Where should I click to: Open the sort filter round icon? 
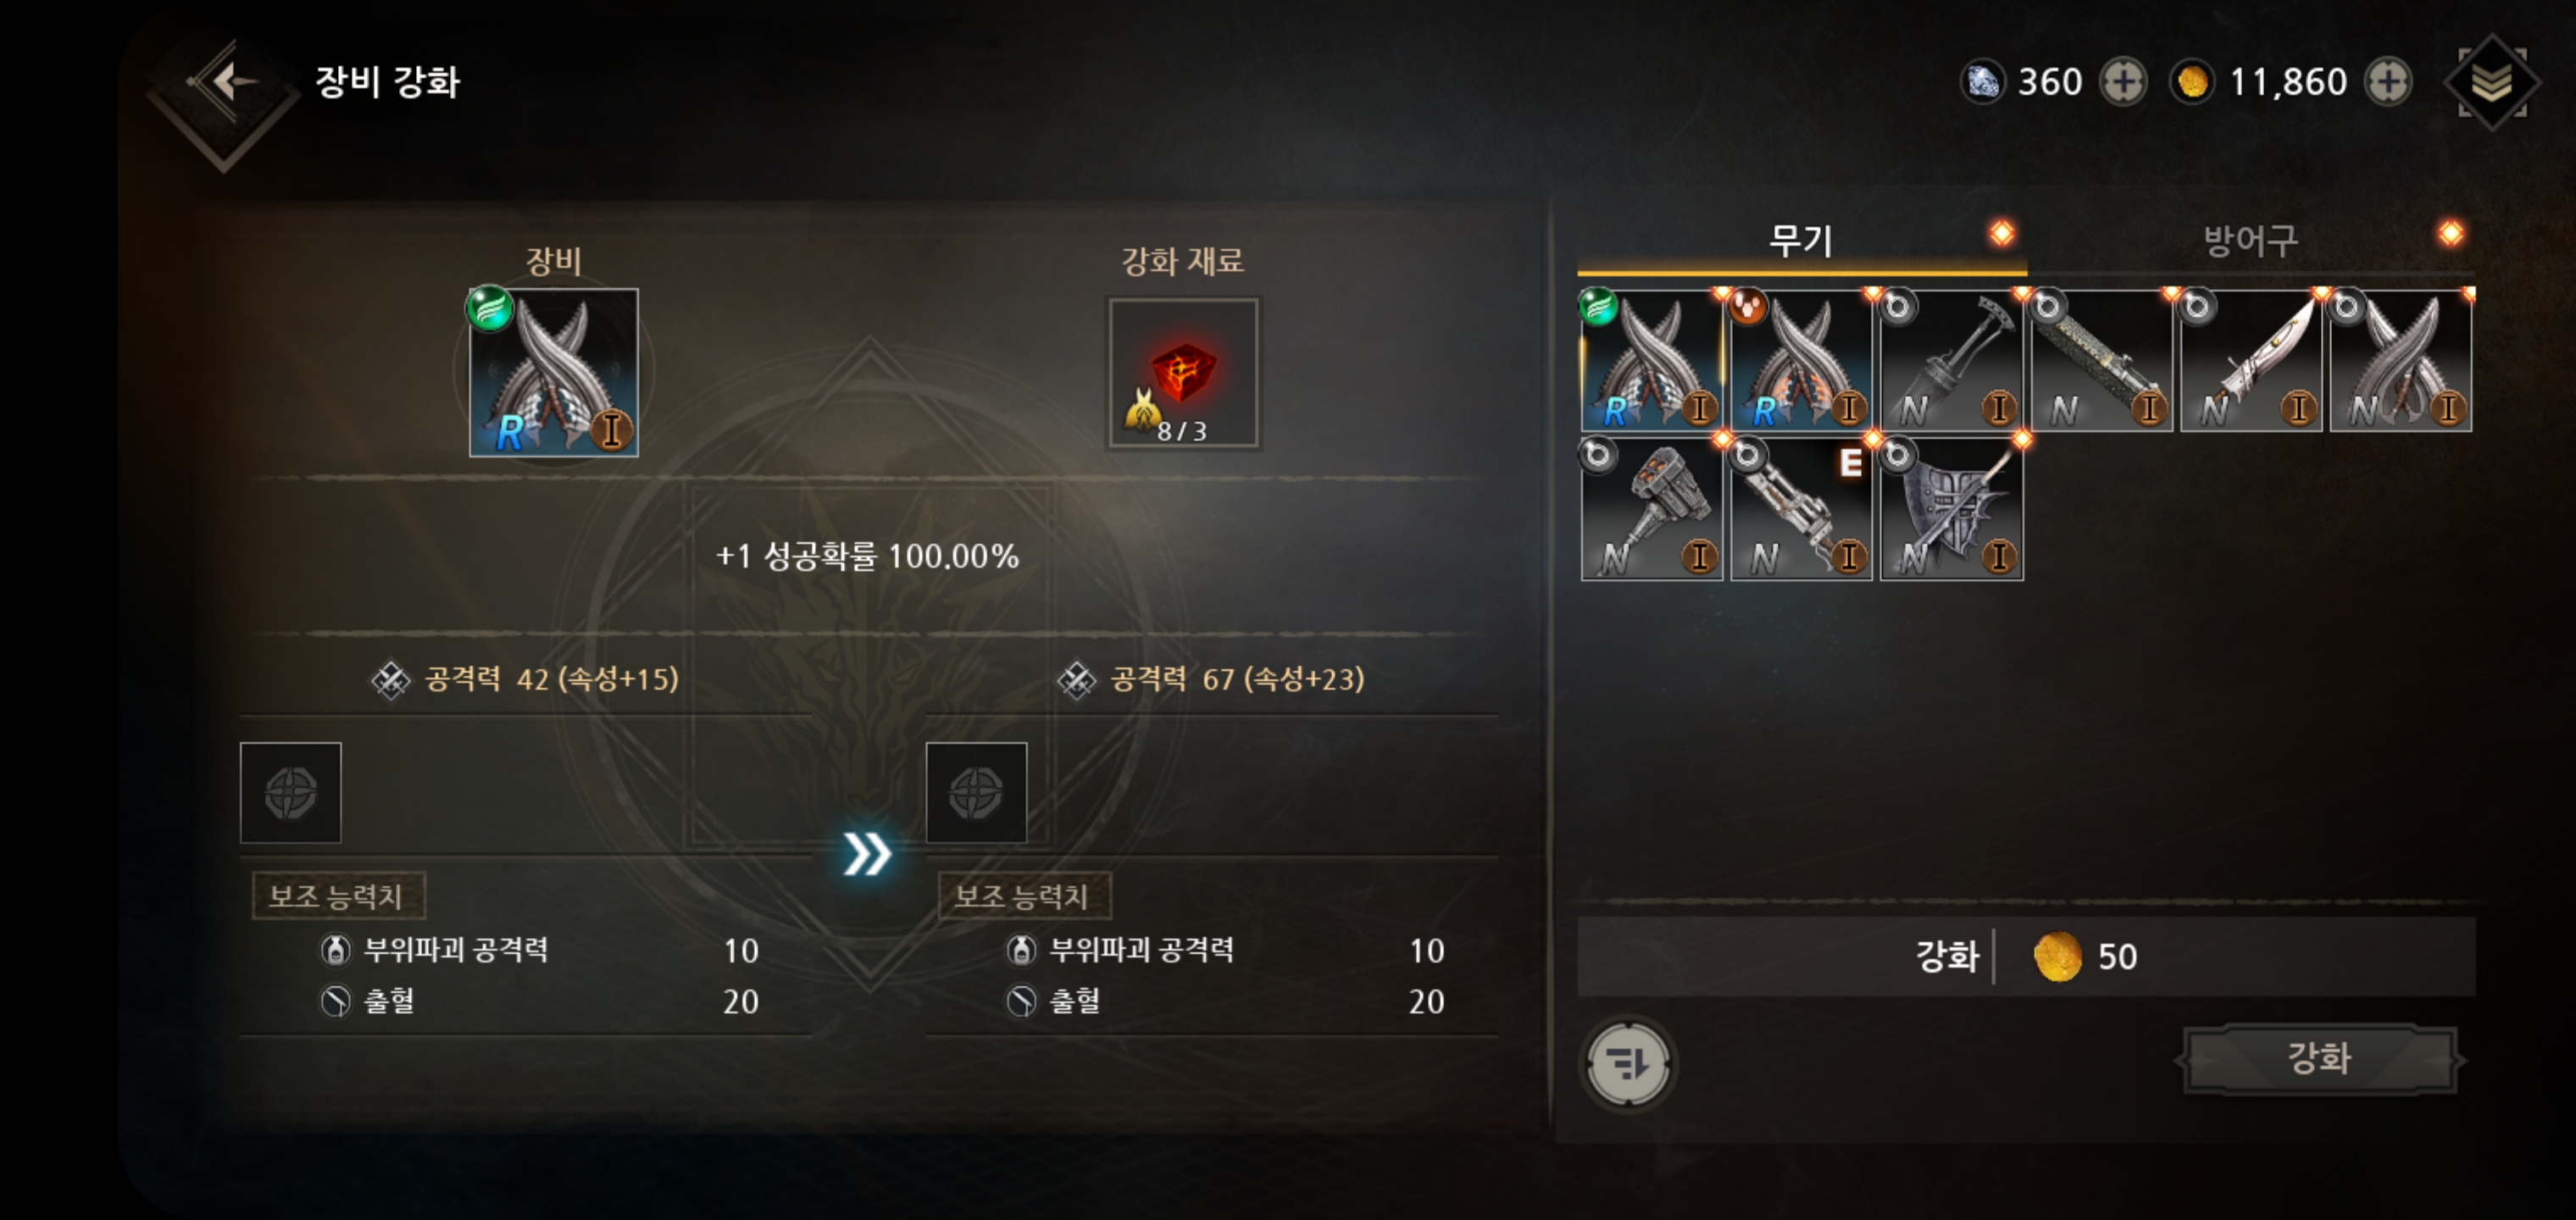point(1628,1063)
